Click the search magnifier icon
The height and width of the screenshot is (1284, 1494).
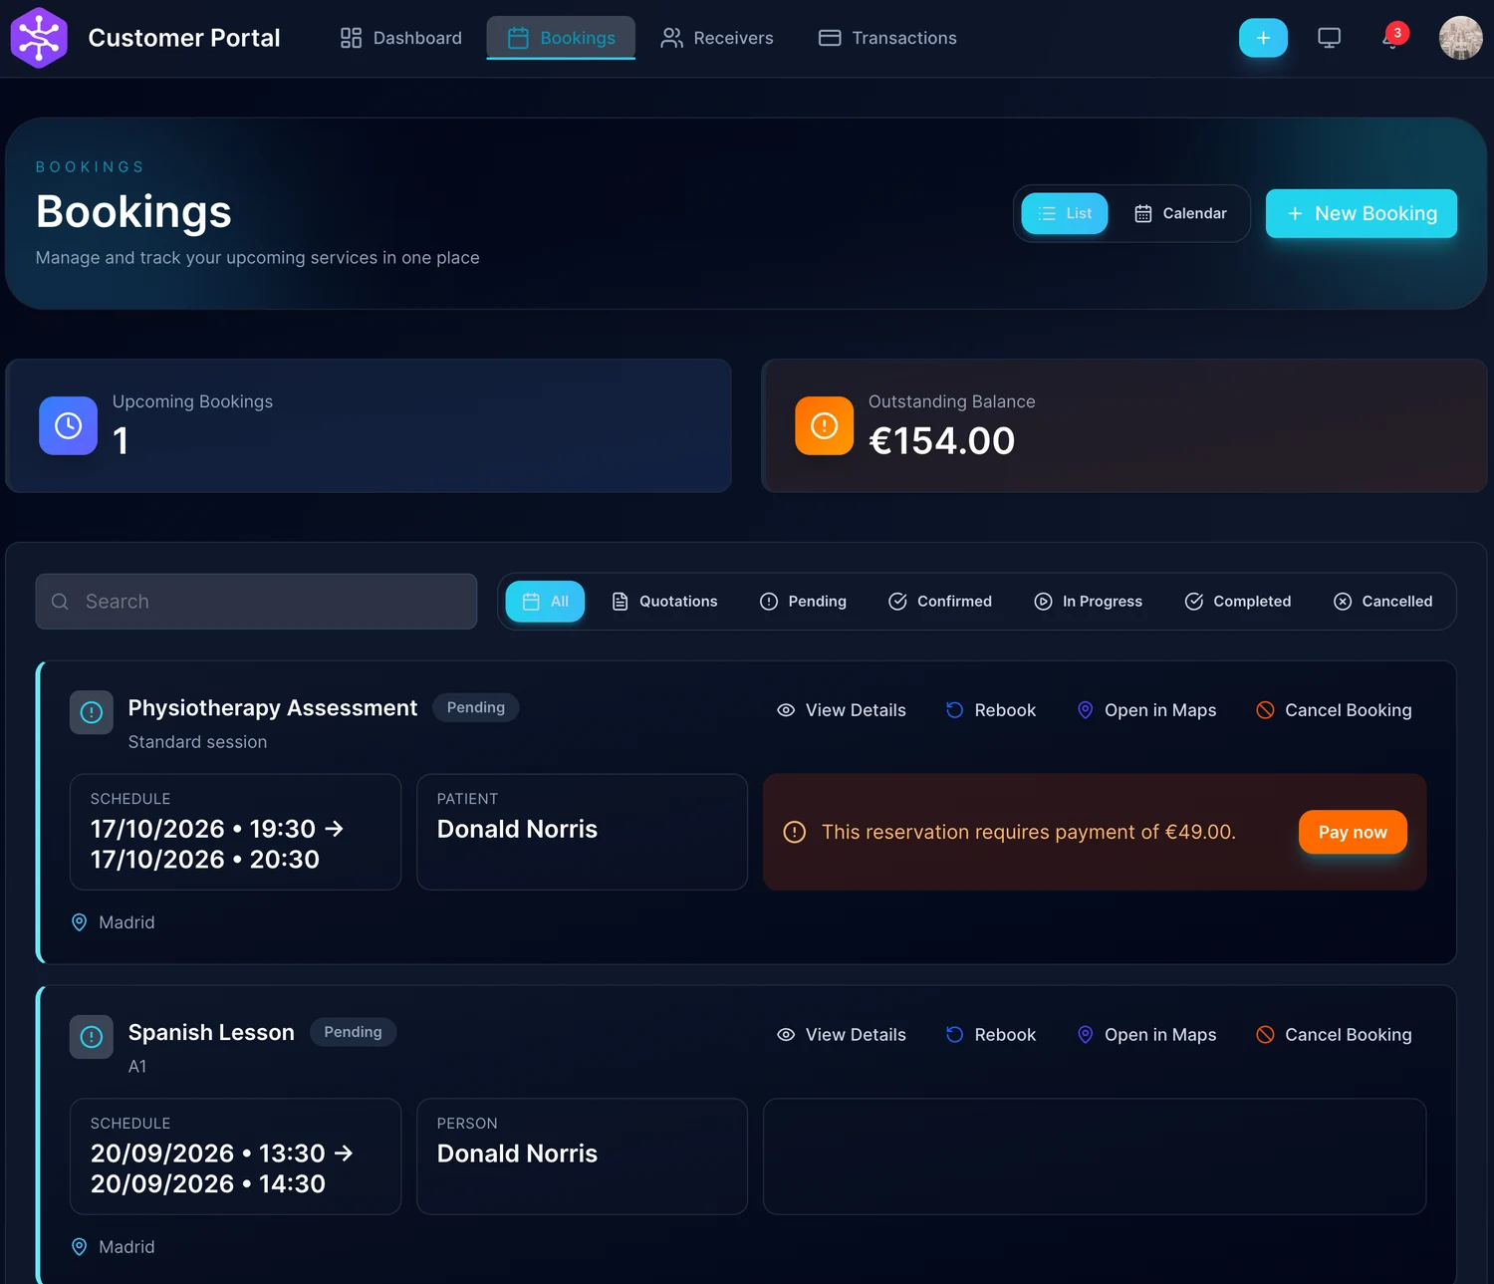click(x=60, y=602)
